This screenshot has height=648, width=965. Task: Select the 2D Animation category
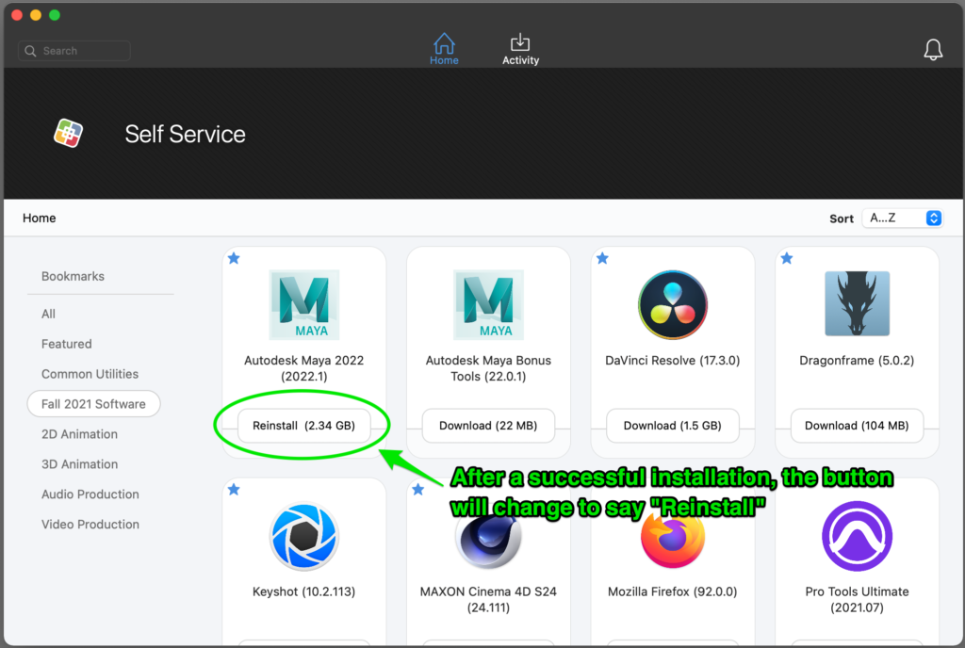pos(79,434)
